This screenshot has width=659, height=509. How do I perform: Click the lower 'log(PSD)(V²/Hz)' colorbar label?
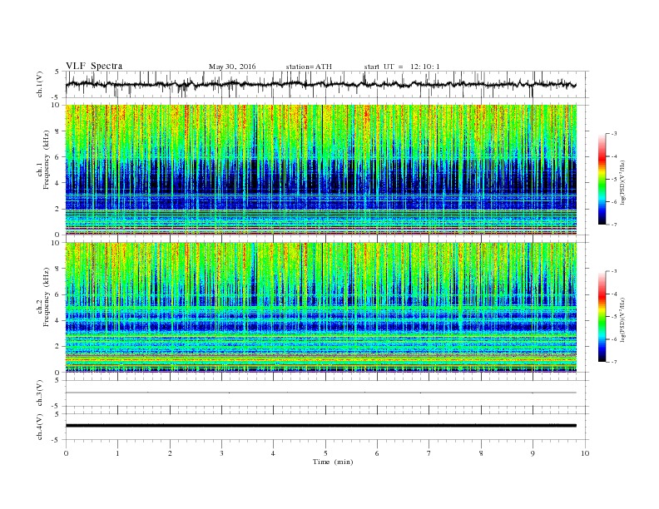622,319
